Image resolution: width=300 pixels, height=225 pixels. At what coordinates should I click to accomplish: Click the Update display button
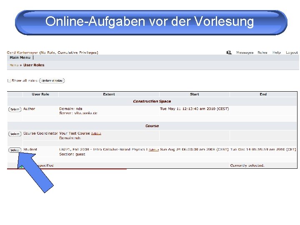click(x=52, y=80)
